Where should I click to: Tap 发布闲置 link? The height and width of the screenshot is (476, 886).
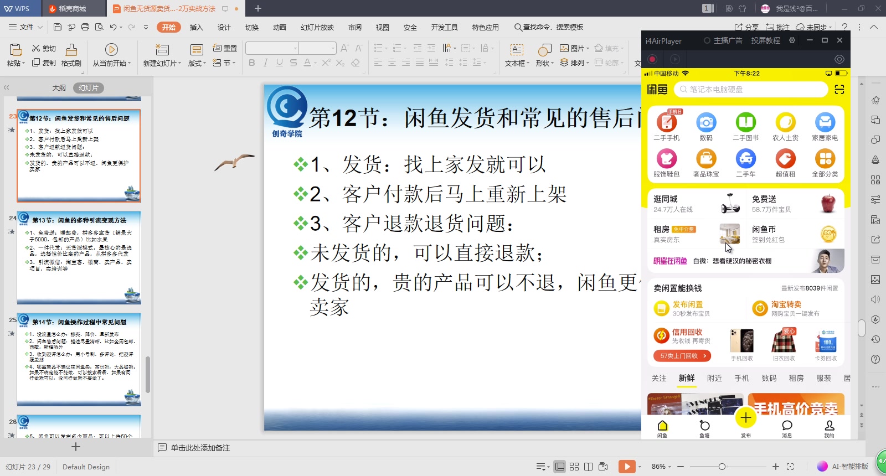(x=688, y=304)
